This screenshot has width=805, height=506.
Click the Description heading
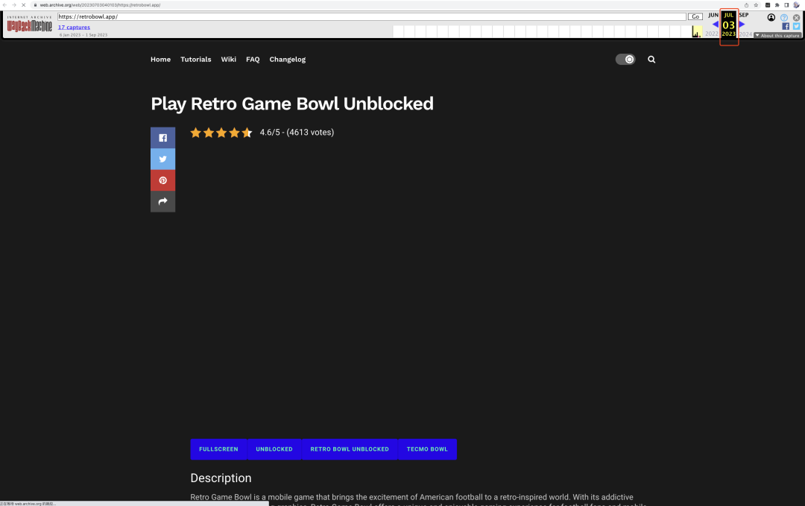(221, 478)
